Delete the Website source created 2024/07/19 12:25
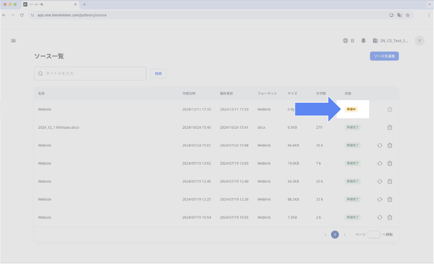 [390, 199]
